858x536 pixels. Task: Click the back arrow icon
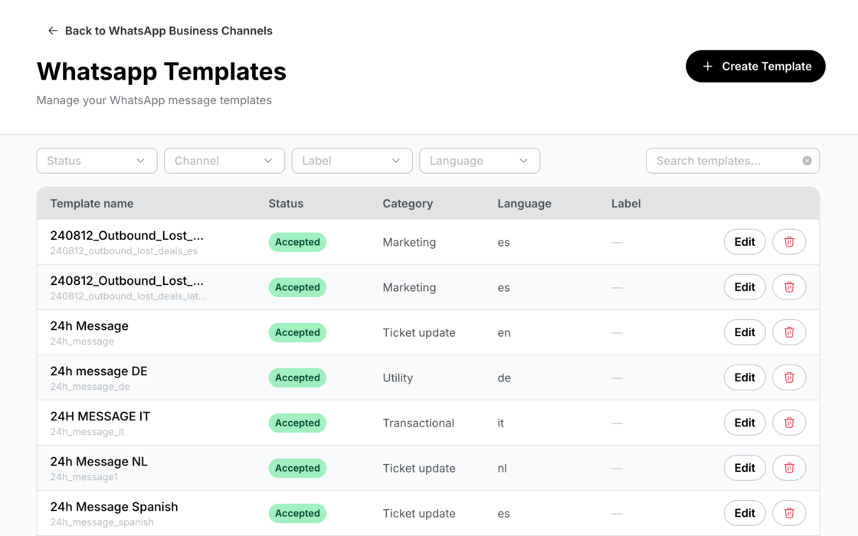tap(53, 31)
